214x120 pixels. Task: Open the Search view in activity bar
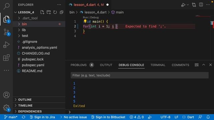(x=6, y=6)
